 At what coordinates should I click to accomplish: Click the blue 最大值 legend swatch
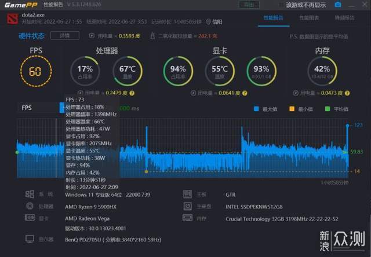[256, 109]
